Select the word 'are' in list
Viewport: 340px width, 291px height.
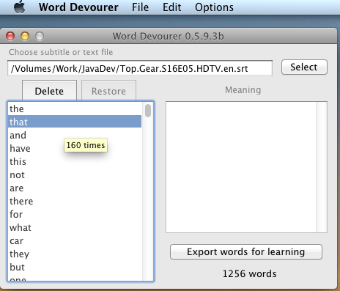point(75,188)
